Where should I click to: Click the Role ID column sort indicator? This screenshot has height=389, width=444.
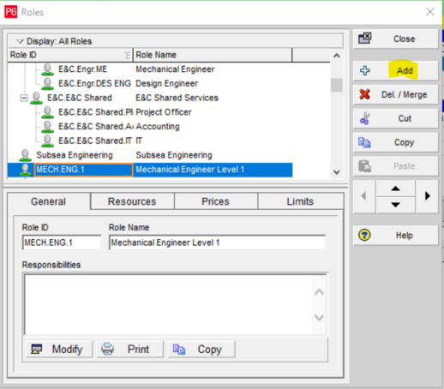[x=128, y=55]
